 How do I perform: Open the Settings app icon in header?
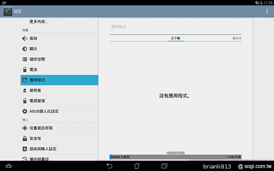click(x=8, y=12)
